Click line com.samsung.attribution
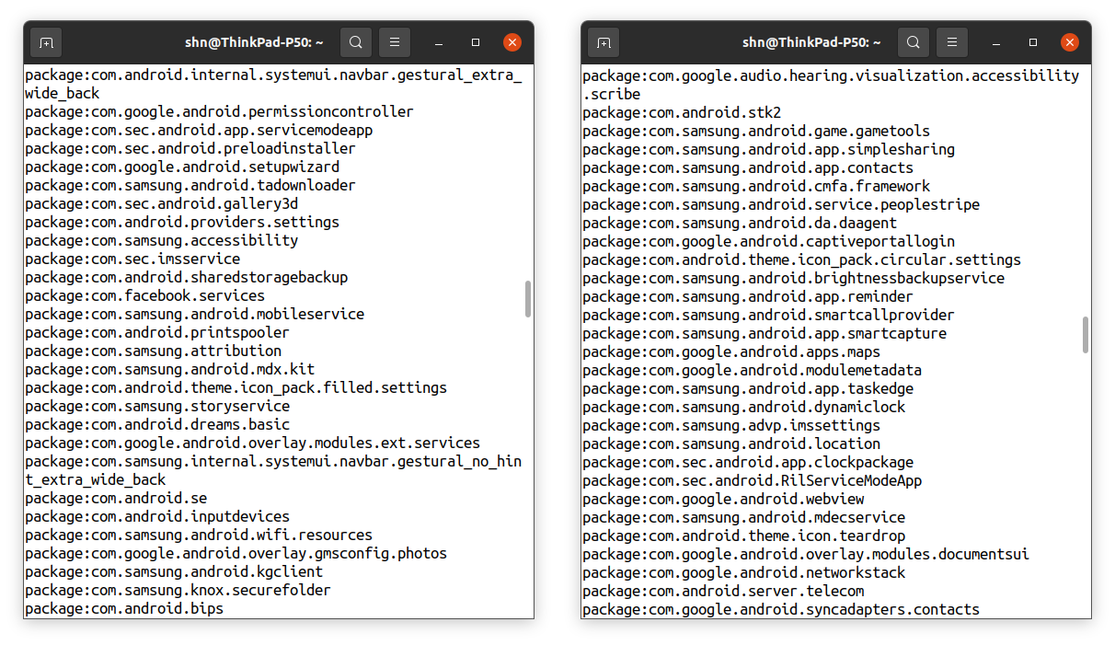 [x=154, y=351]
